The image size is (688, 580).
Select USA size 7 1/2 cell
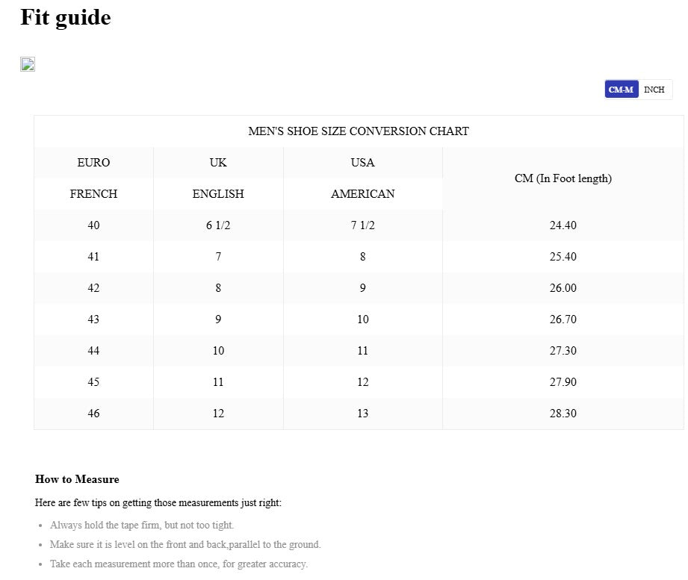(362, 225)
